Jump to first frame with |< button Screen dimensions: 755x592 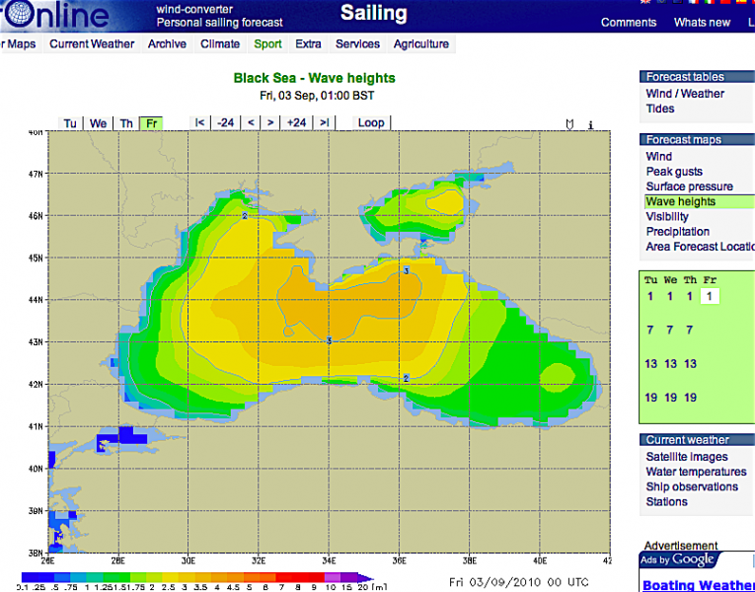(200, 123)
